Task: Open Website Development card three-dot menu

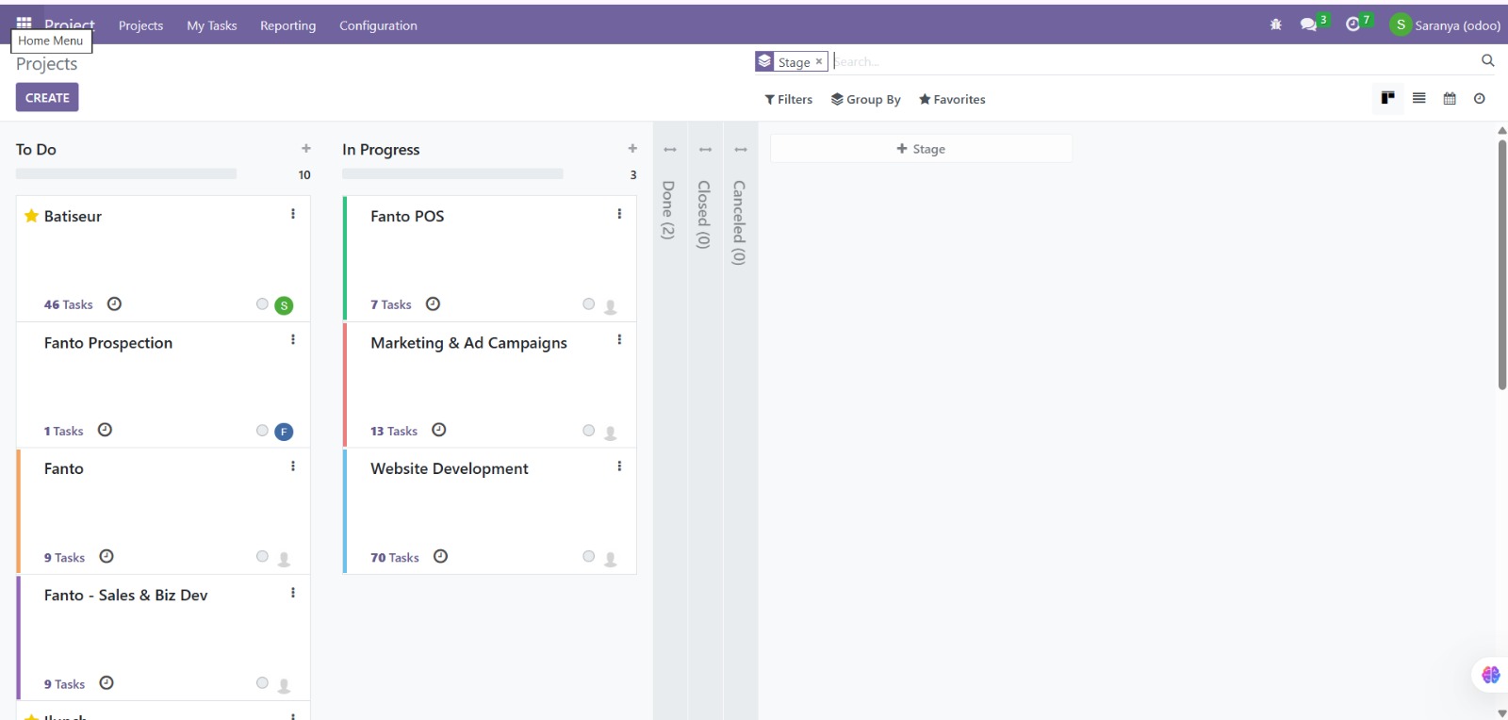Action: click(x=619, y=466)
